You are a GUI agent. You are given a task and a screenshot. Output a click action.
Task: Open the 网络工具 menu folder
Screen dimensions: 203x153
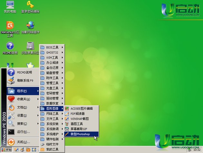(x=52, y=114)
